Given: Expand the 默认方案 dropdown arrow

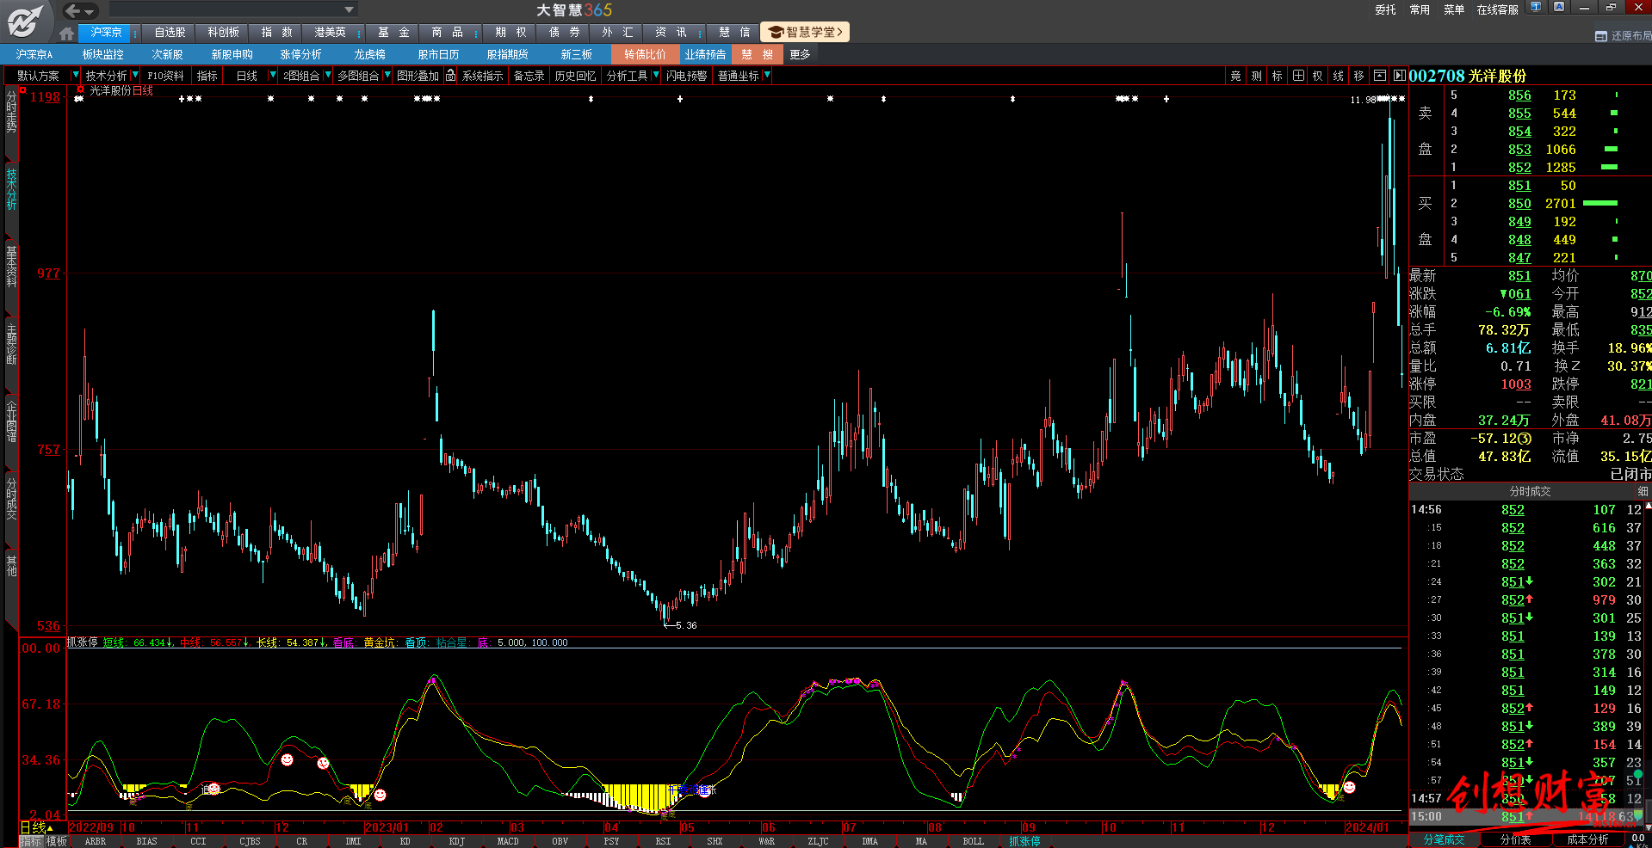Looking at the screenshot, I should click(x=74, y=76).
